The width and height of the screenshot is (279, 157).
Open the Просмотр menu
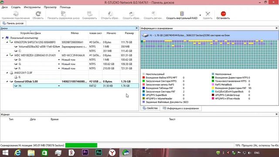coord(50,7)
